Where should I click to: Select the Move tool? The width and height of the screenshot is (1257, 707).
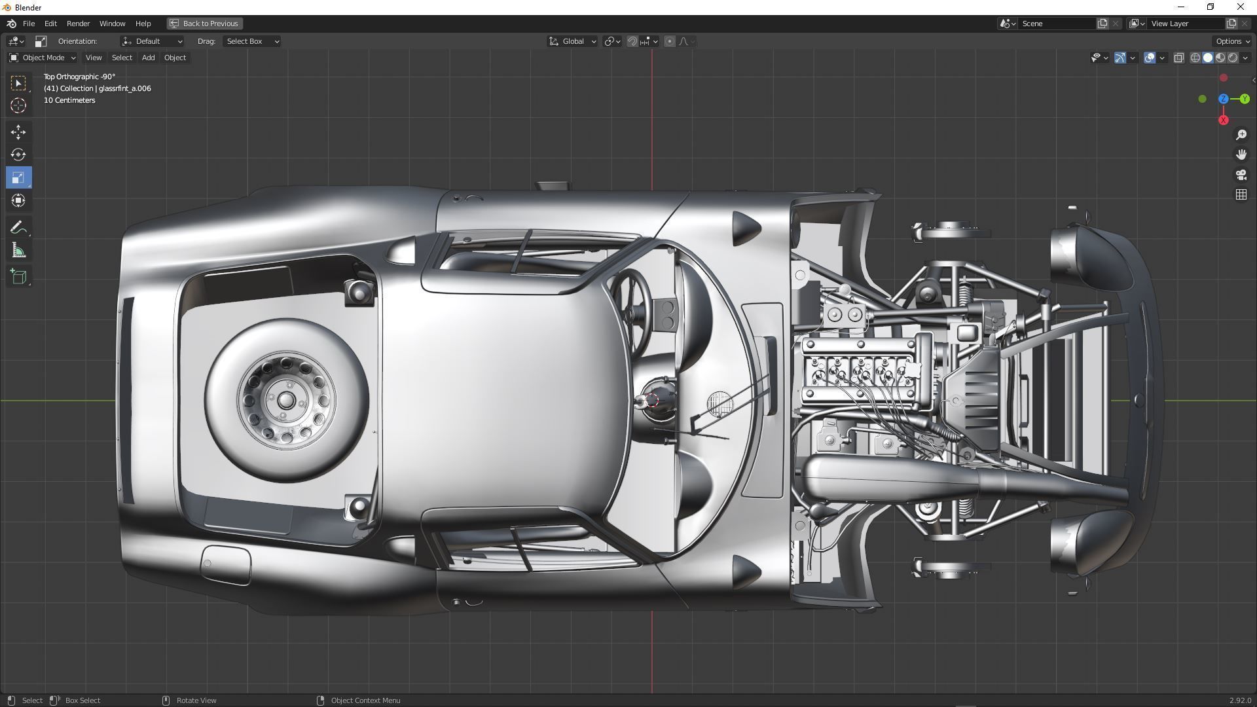[x=18, y=132]
